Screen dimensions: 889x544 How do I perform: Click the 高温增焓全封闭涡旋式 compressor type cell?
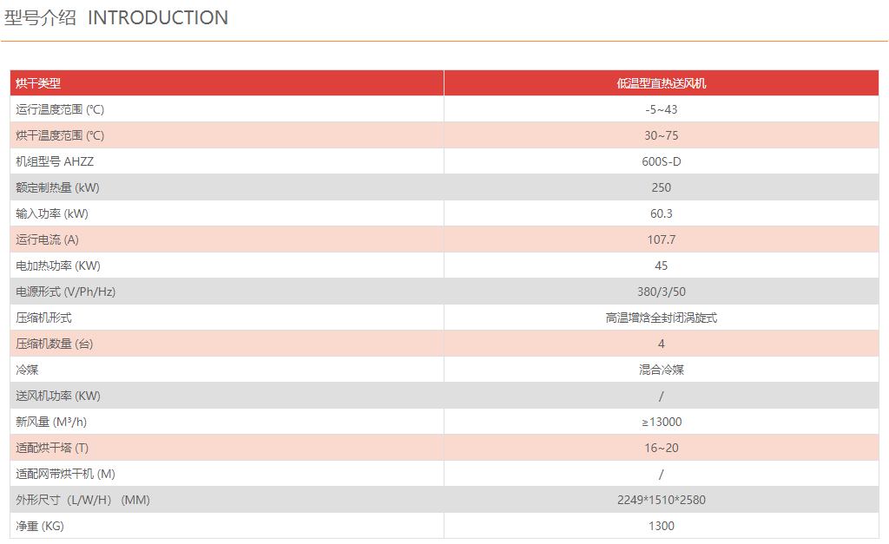(661, 318)
